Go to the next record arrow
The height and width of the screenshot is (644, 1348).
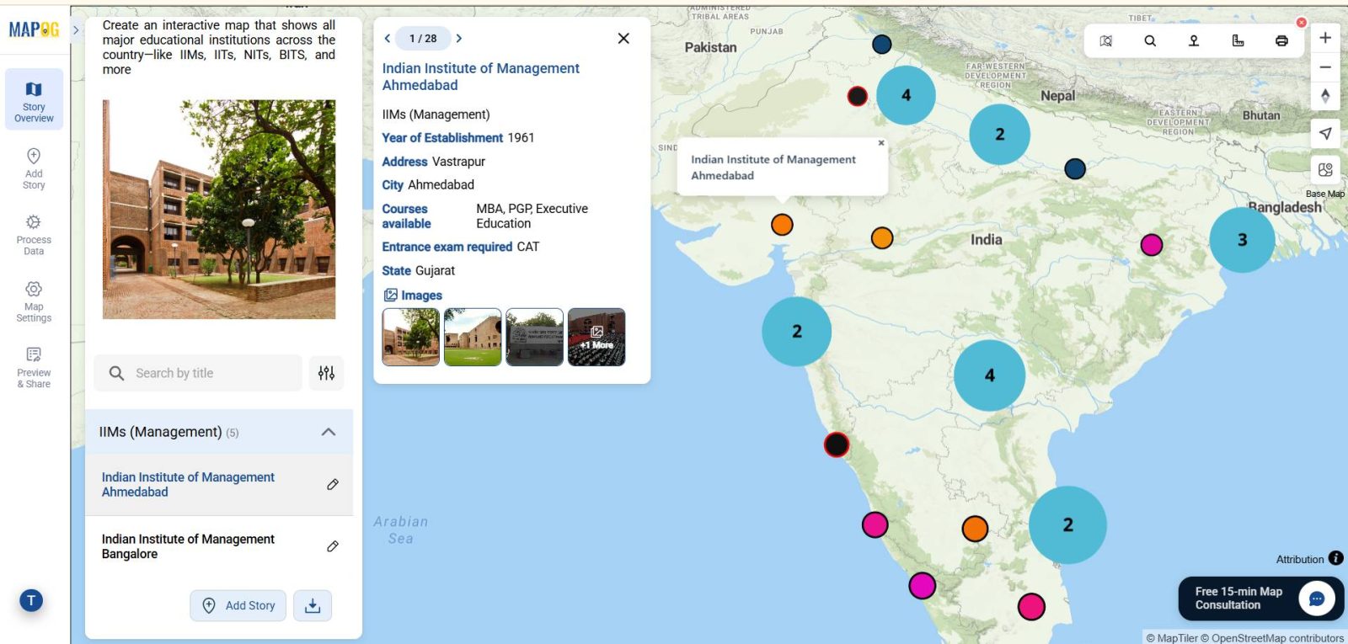459,38
